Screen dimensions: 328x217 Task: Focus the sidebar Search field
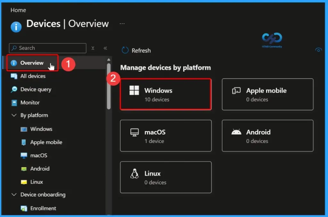pos(47,48)
